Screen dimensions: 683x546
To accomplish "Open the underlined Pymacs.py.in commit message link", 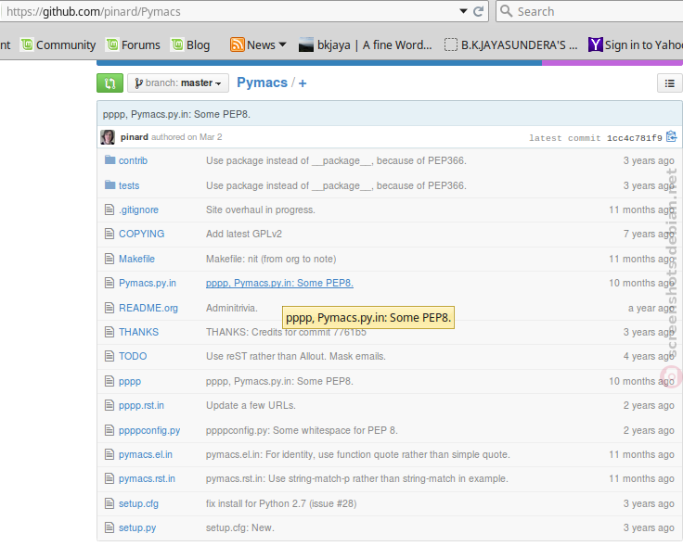I will pos(279,284).
